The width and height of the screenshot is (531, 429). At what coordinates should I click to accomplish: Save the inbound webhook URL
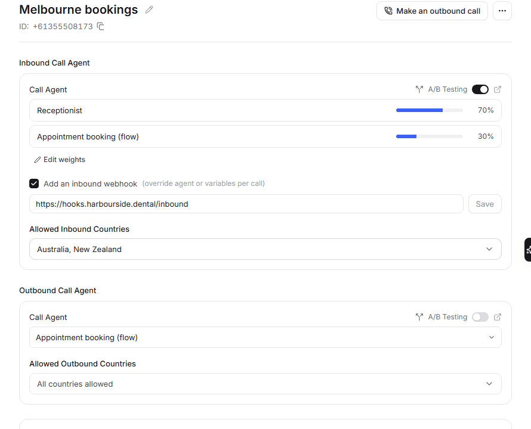point(484,204)
